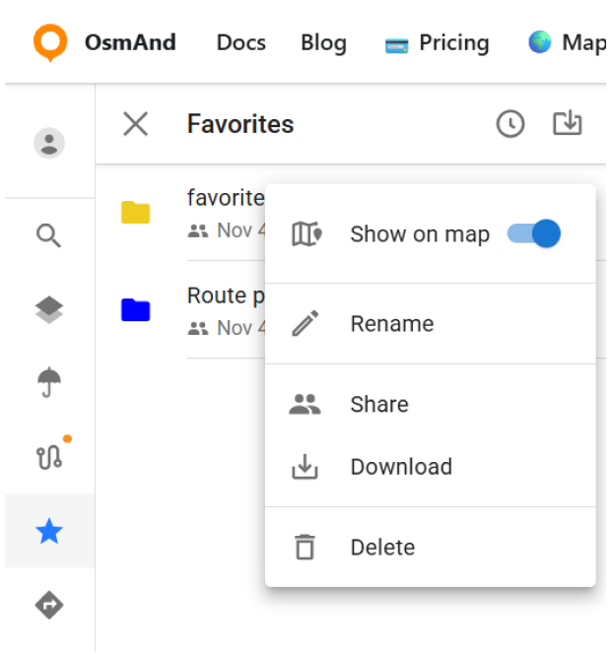Open the Docs link
Viewport: 611px width, 655px height.
point(241,43)
